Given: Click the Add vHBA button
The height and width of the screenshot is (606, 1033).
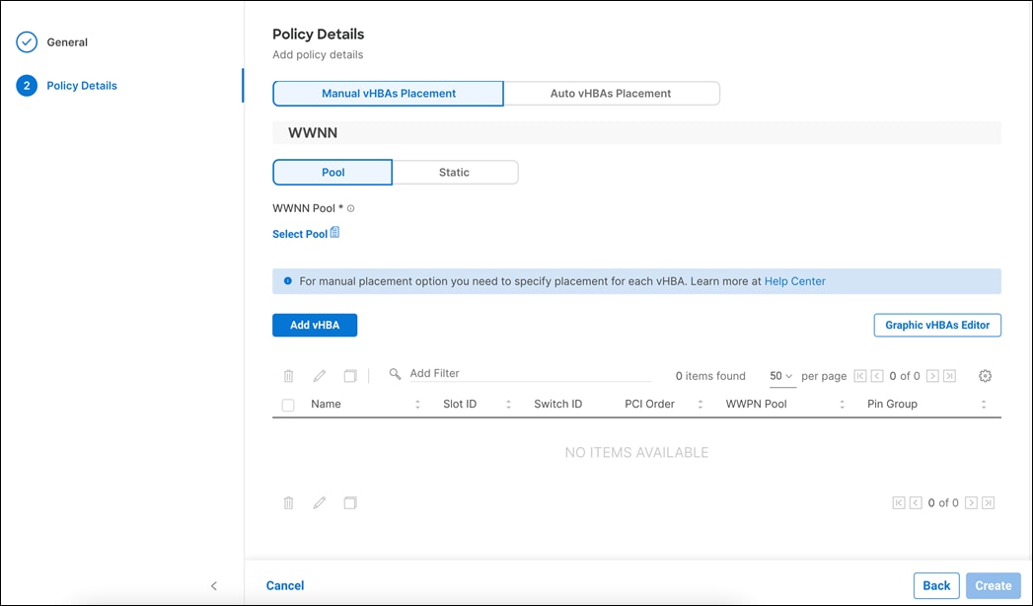Looking at the screenshot, I should coord(314,325).
